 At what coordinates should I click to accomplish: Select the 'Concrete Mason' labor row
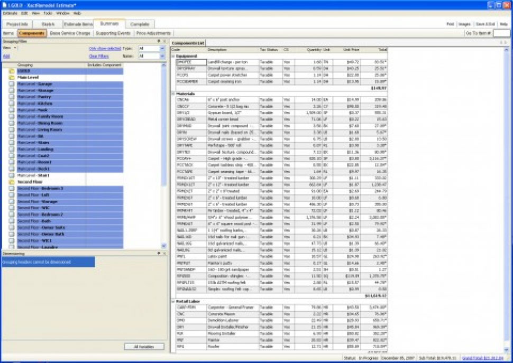282,314
